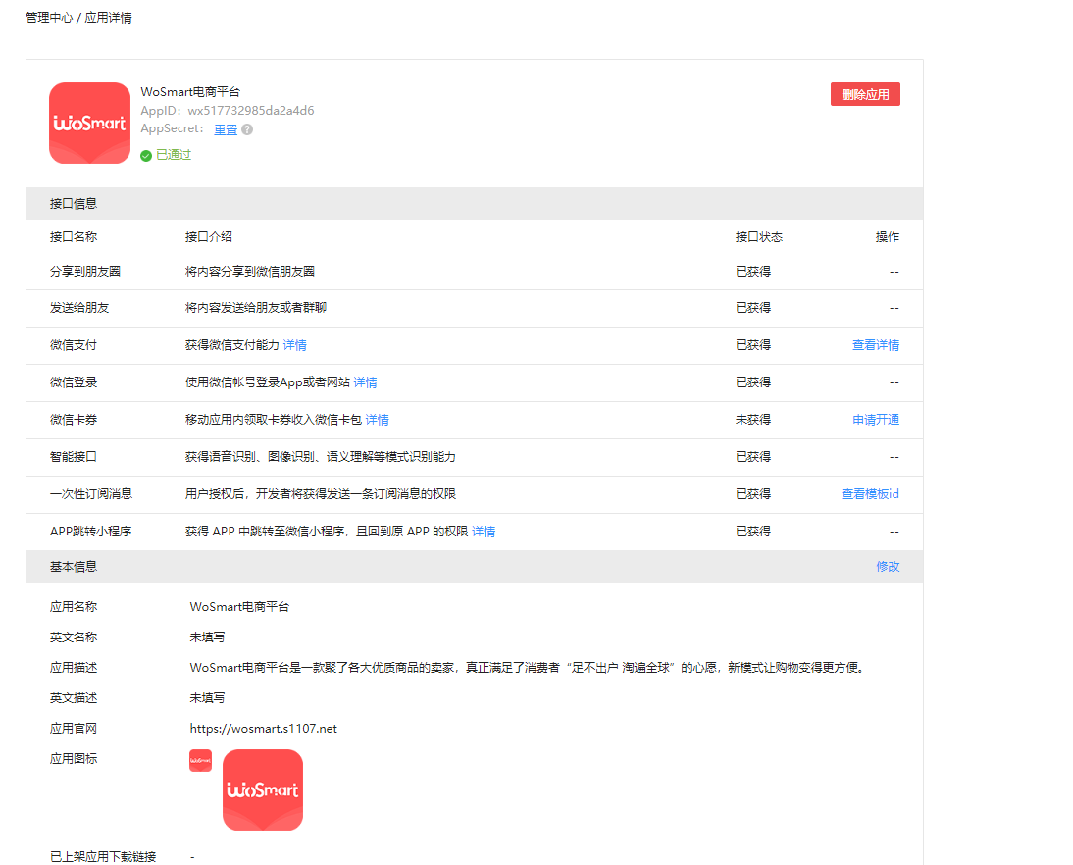The height and width of the screenshot is (865, 1073).
Task: Click the WoSmart app logo in the header
Action: click(89, 123)
